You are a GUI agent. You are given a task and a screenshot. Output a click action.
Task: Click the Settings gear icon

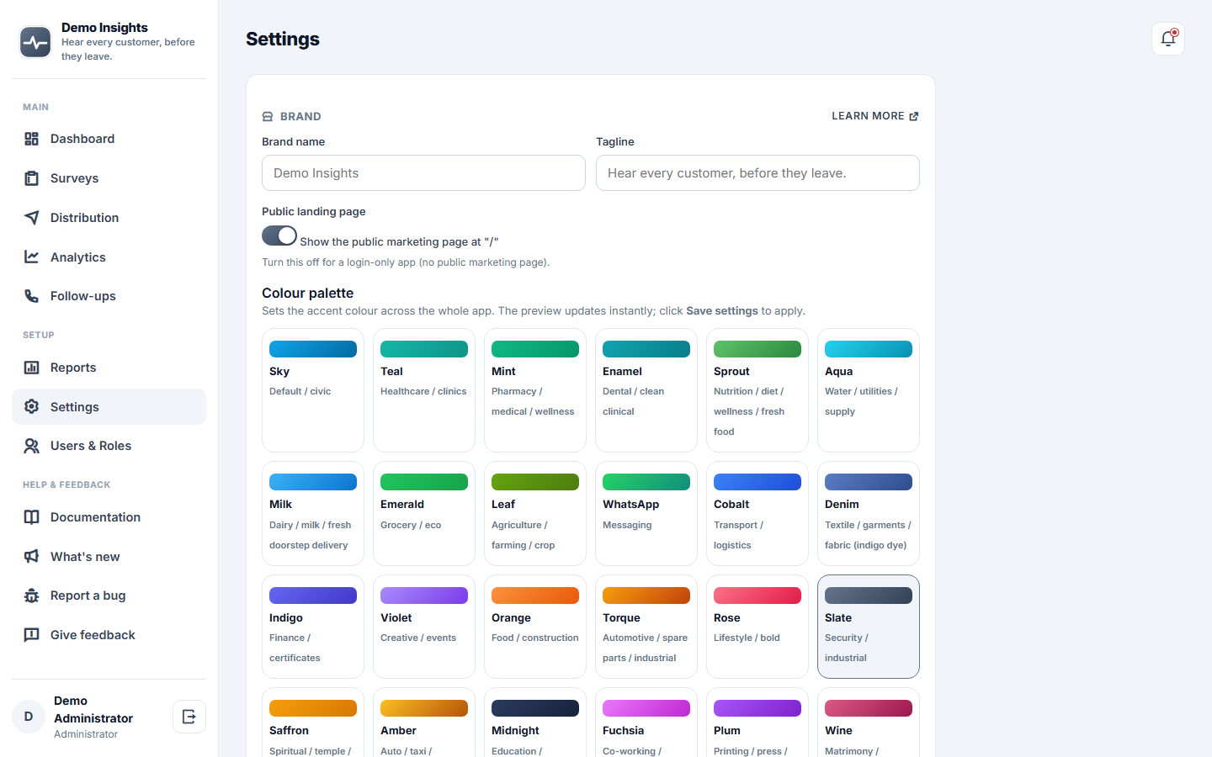[31, 407]
